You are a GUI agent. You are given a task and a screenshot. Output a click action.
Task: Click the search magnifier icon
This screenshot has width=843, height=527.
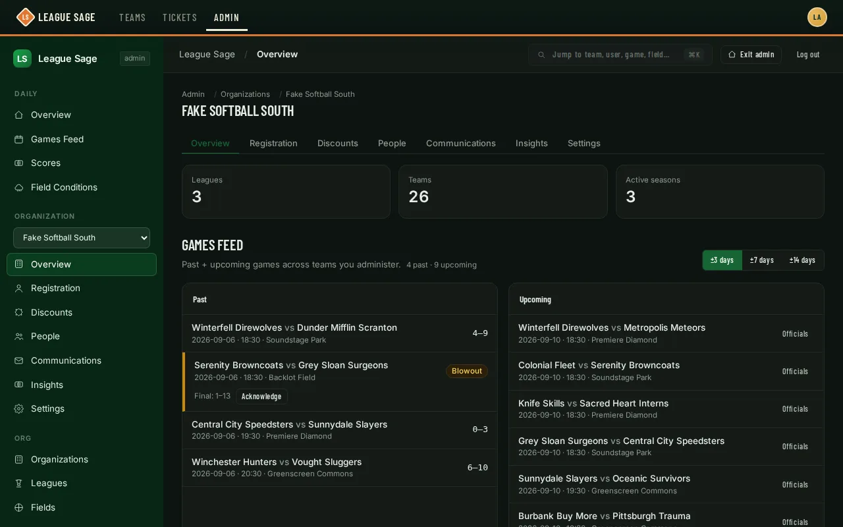click(x=541, y=55)
